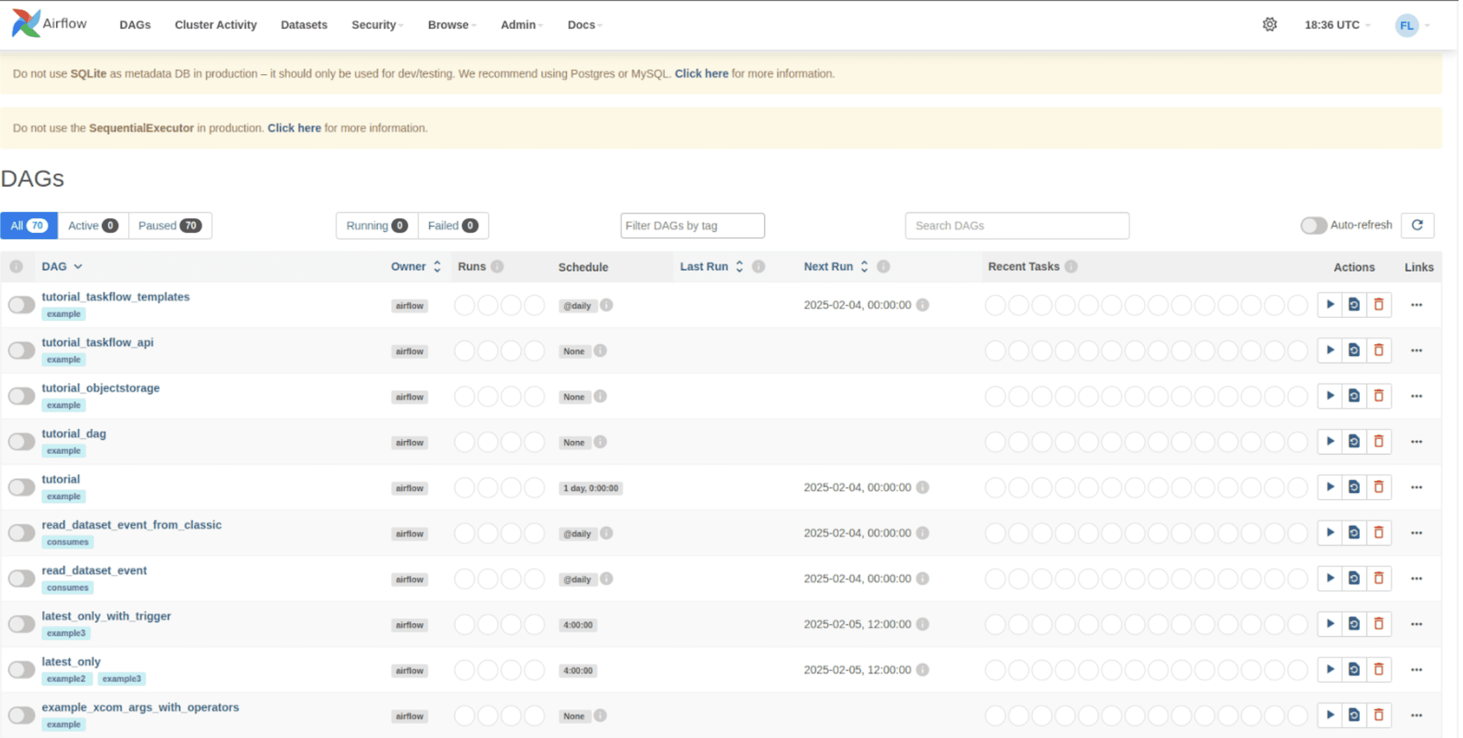Image resolution: width=1463 pixels, height=738 pixels.
Task: Reparse the tutorial DAG refresh icon
Action: click(1354, 487)
